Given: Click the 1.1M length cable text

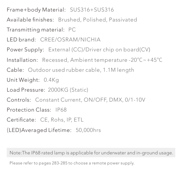Looking at the screenshot, I should coord(119,70).
